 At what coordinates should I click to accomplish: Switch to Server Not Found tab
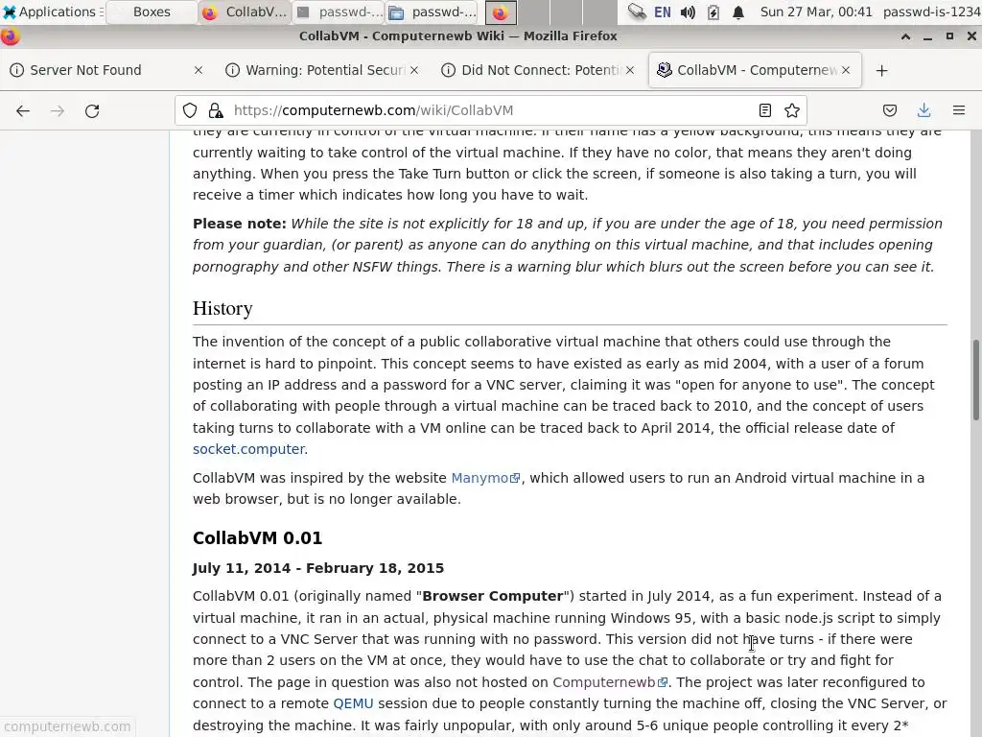tap(106, 70)
